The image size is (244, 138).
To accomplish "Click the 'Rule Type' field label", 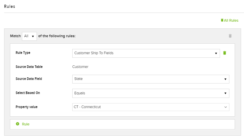I will click(23, 53).
